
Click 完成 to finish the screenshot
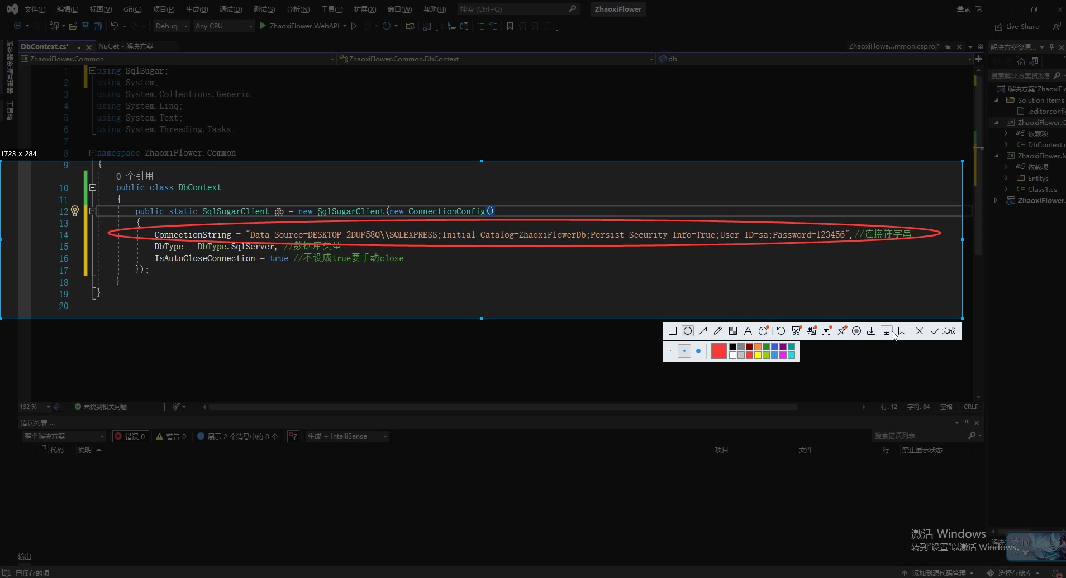[943, 331]
